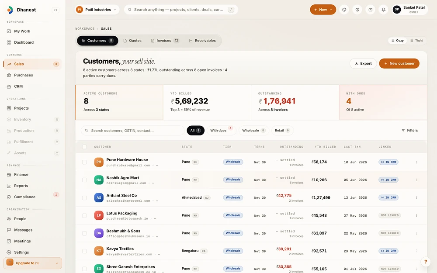This screenshot has height=273, width=437.
Task: Expand the New dropdown button
Action: pyautogui.click(x=323, y=10)
